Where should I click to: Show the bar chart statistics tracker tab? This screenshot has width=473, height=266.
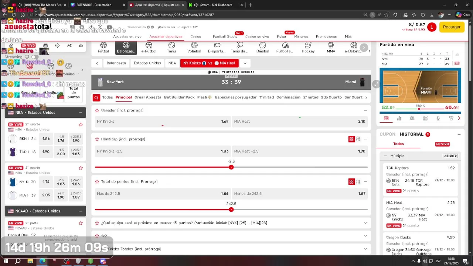[399, 118]
